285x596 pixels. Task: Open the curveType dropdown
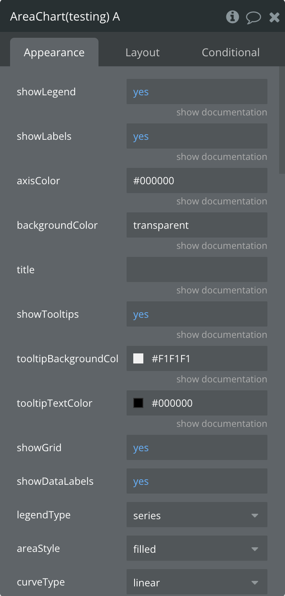click(x=197, y=582)
